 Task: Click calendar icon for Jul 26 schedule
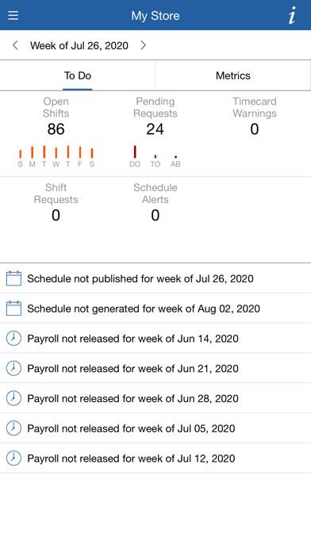click(13, 278)
